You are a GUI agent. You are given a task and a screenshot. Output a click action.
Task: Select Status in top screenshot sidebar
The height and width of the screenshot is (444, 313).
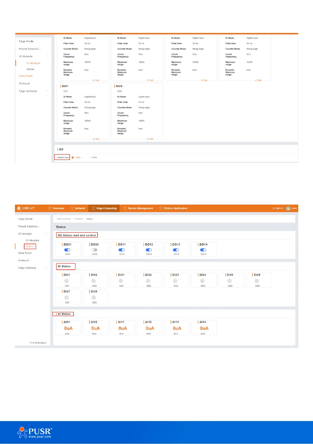pyautogui.click(x=31, y=69)
